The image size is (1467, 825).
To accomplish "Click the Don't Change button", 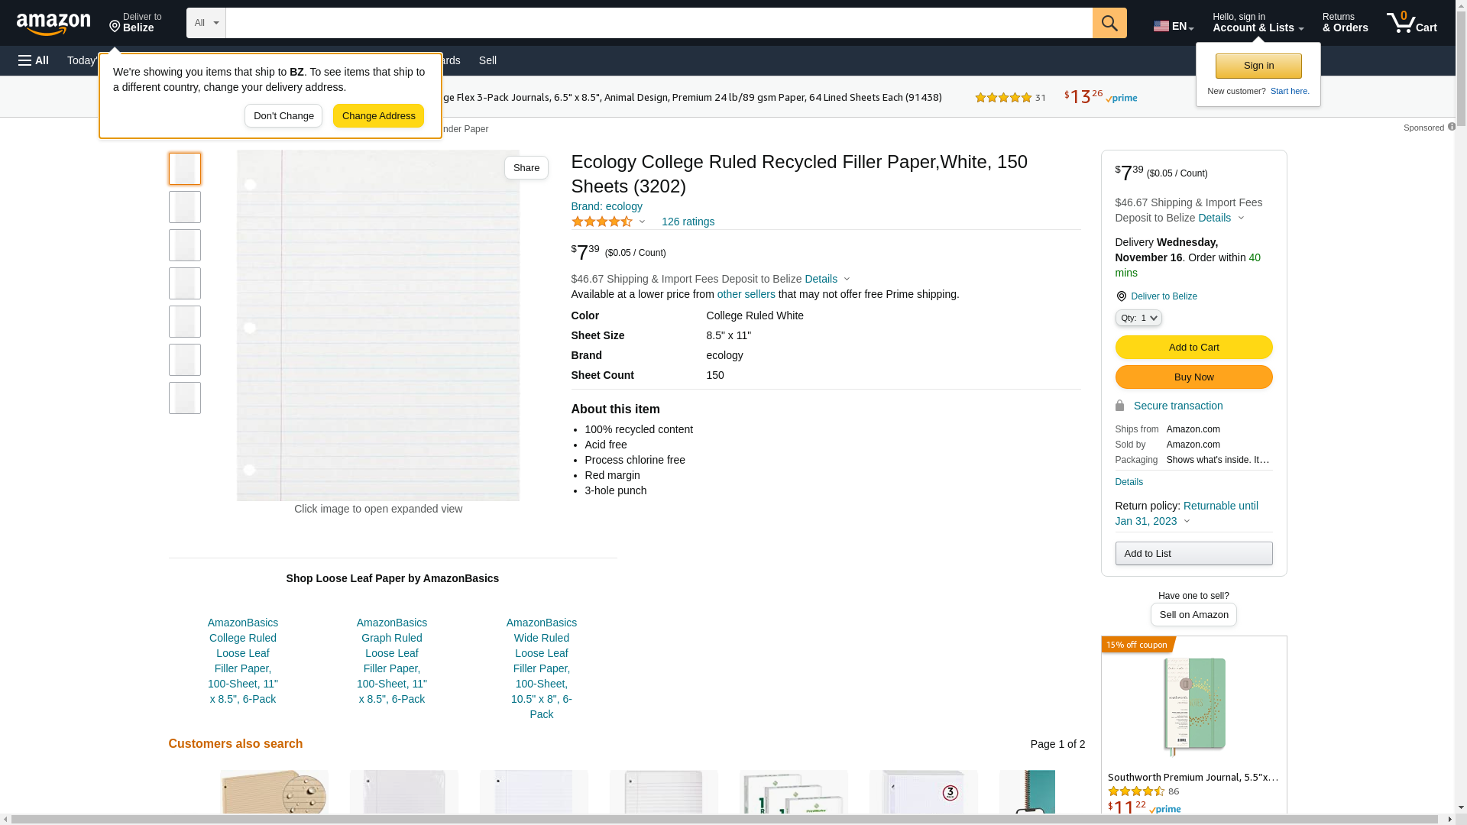I will click(x=283, y=116).
